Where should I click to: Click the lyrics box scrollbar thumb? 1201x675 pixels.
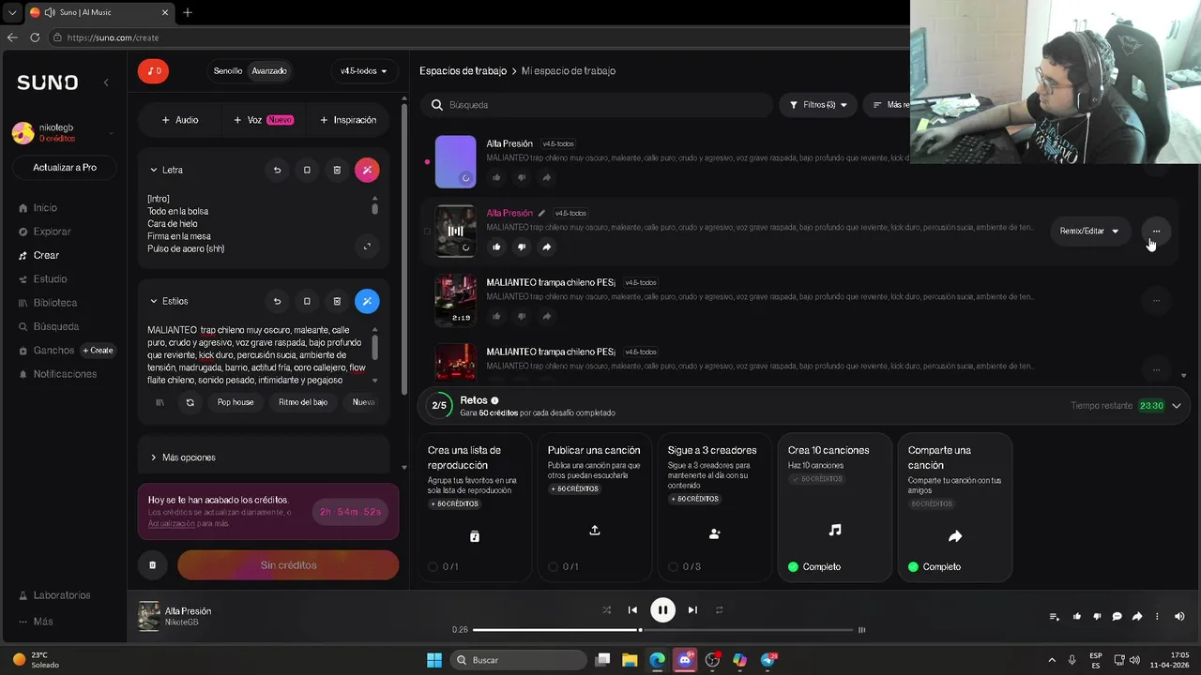click(375, 208)
